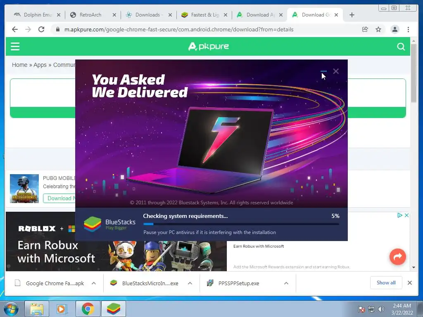Click the BlueStacks logo in installer footer
Image resolution: width=423 pixels, height=317 pixels.
[x=109, y=224]
